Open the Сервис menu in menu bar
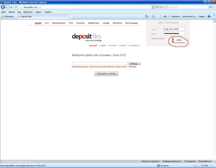Image resolution: width=216 pixels, height=168 pixels. click(x=38, y=12)
